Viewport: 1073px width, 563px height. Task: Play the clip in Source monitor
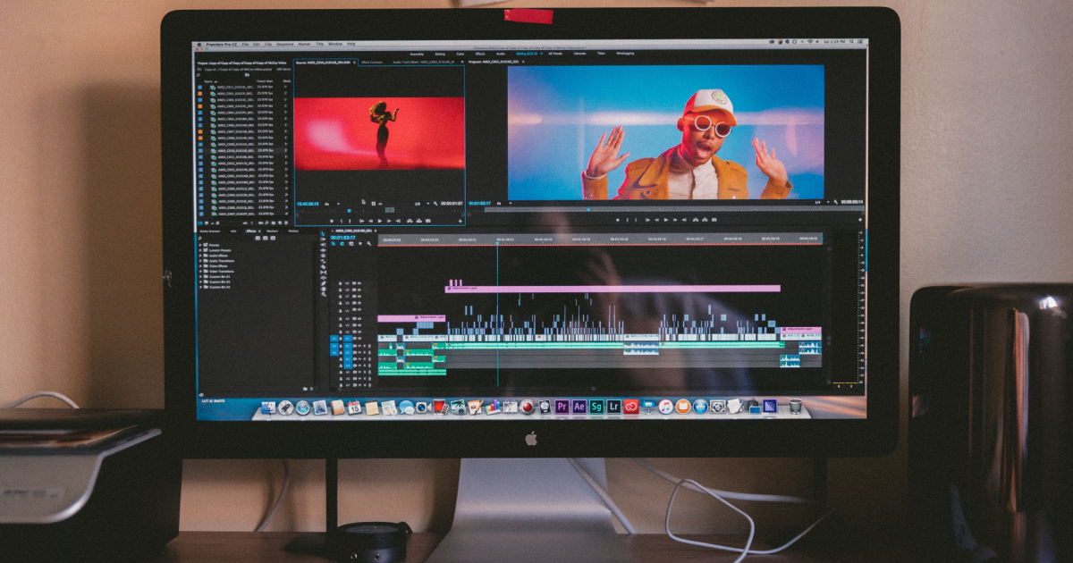click(x=380, y=220)
